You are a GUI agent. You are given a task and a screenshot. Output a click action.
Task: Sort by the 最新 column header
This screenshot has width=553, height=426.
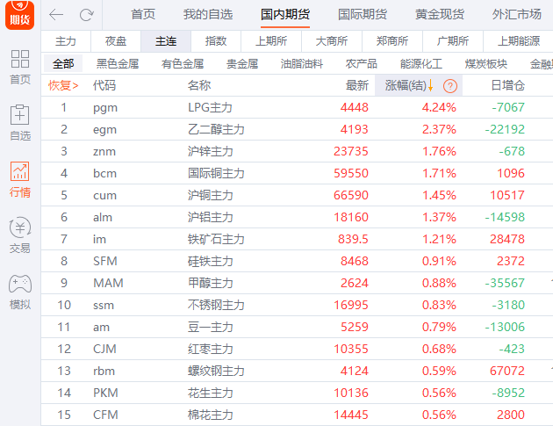[356, 85]
